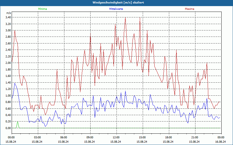
Task: Click the 3,00 y-axis value
Action: coord(8,30)
